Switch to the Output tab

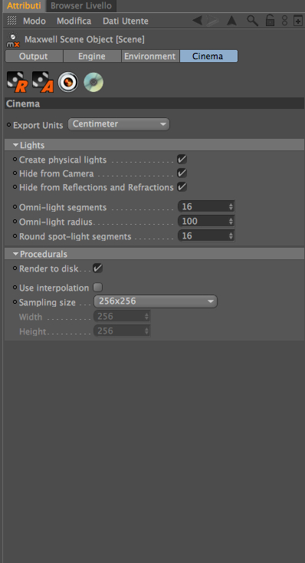click(34, 56)
